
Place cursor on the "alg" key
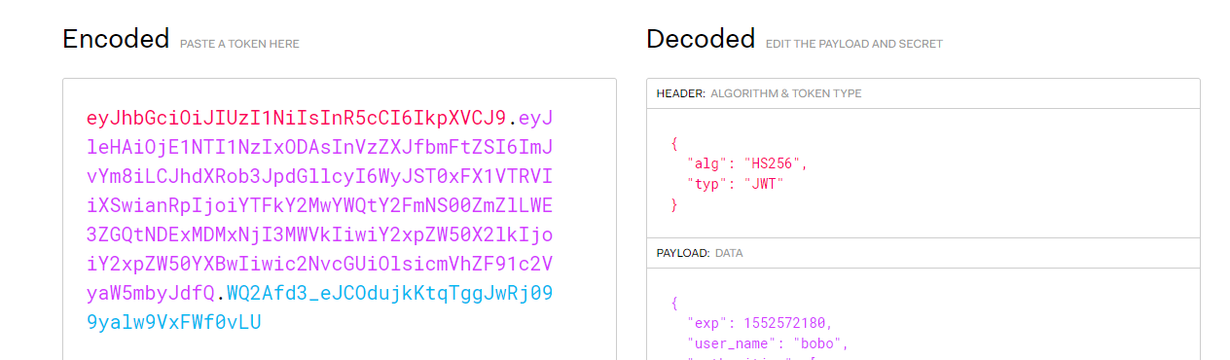[706, 163]
